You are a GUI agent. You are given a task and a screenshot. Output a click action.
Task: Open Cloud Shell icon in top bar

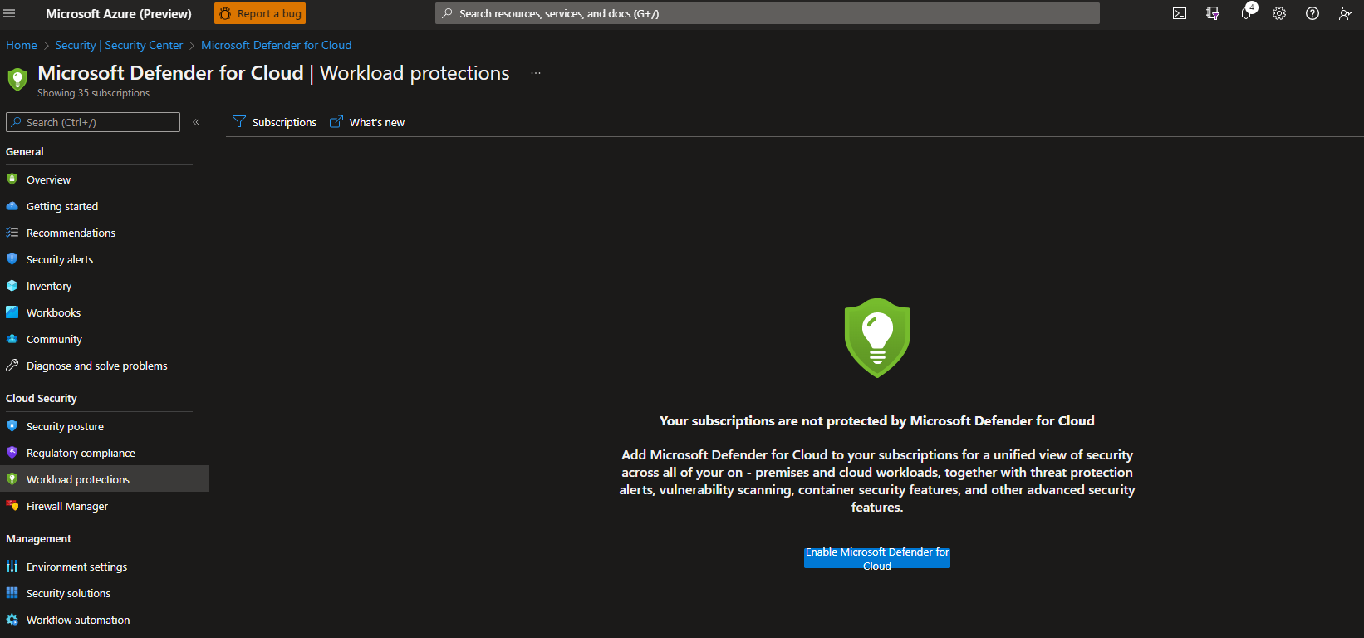click(x=1180, y=13)
